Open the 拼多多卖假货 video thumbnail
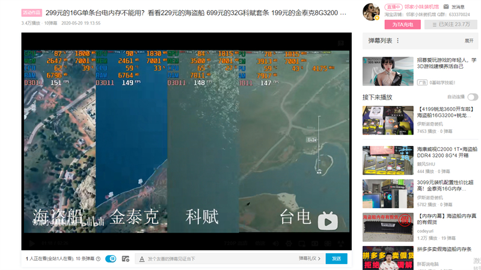The image size is (481, 270). (x=388, y=258)
